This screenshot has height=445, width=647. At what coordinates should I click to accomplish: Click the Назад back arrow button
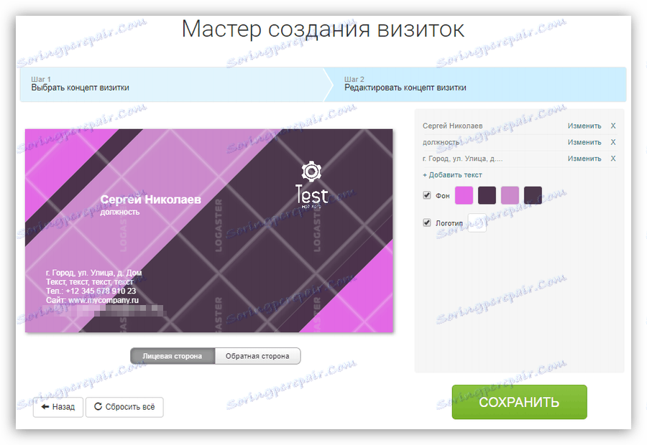pos(58,407)
